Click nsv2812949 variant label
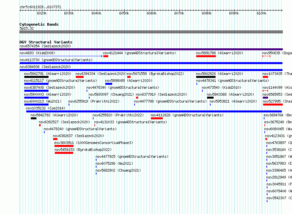 (279, 177)
